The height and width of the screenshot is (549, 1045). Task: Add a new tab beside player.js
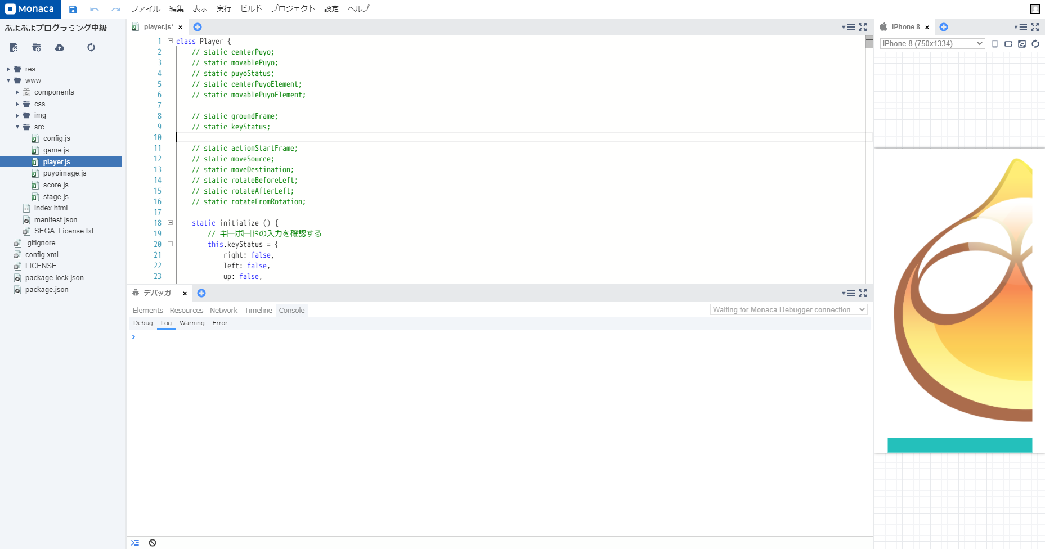pyautogui.click(x=198, y=27)
